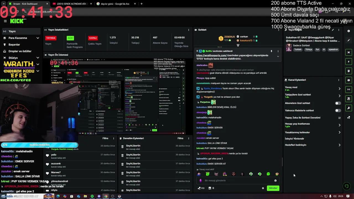Toggle the wrench stream settings icon in sidebar
The image size is (354, 199).
[349, 108]
